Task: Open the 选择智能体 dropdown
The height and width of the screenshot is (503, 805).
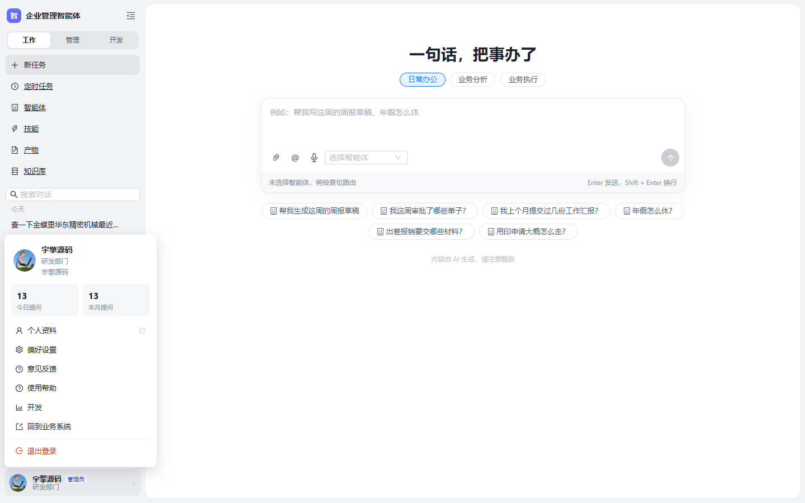Action: (x=366, y=158)
